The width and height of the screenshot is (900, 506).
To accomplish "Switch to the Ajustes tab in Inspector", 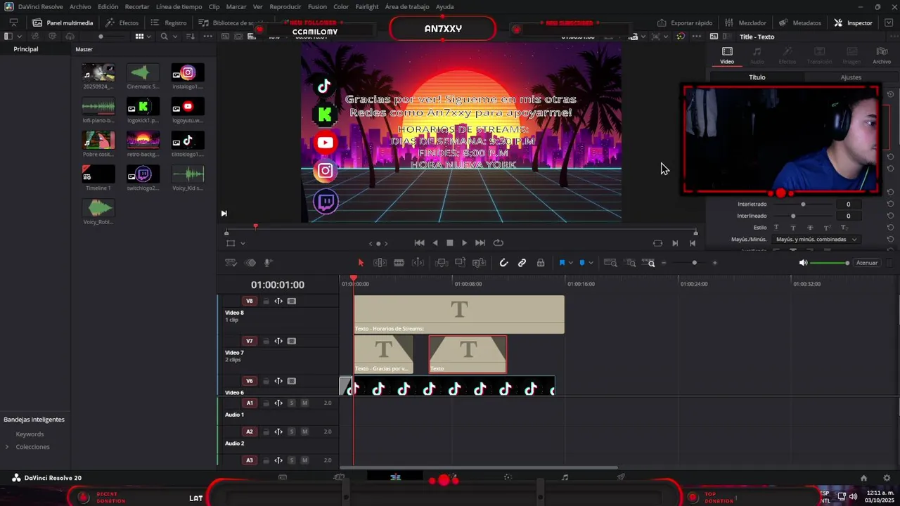I will click(x=851, y=77).
